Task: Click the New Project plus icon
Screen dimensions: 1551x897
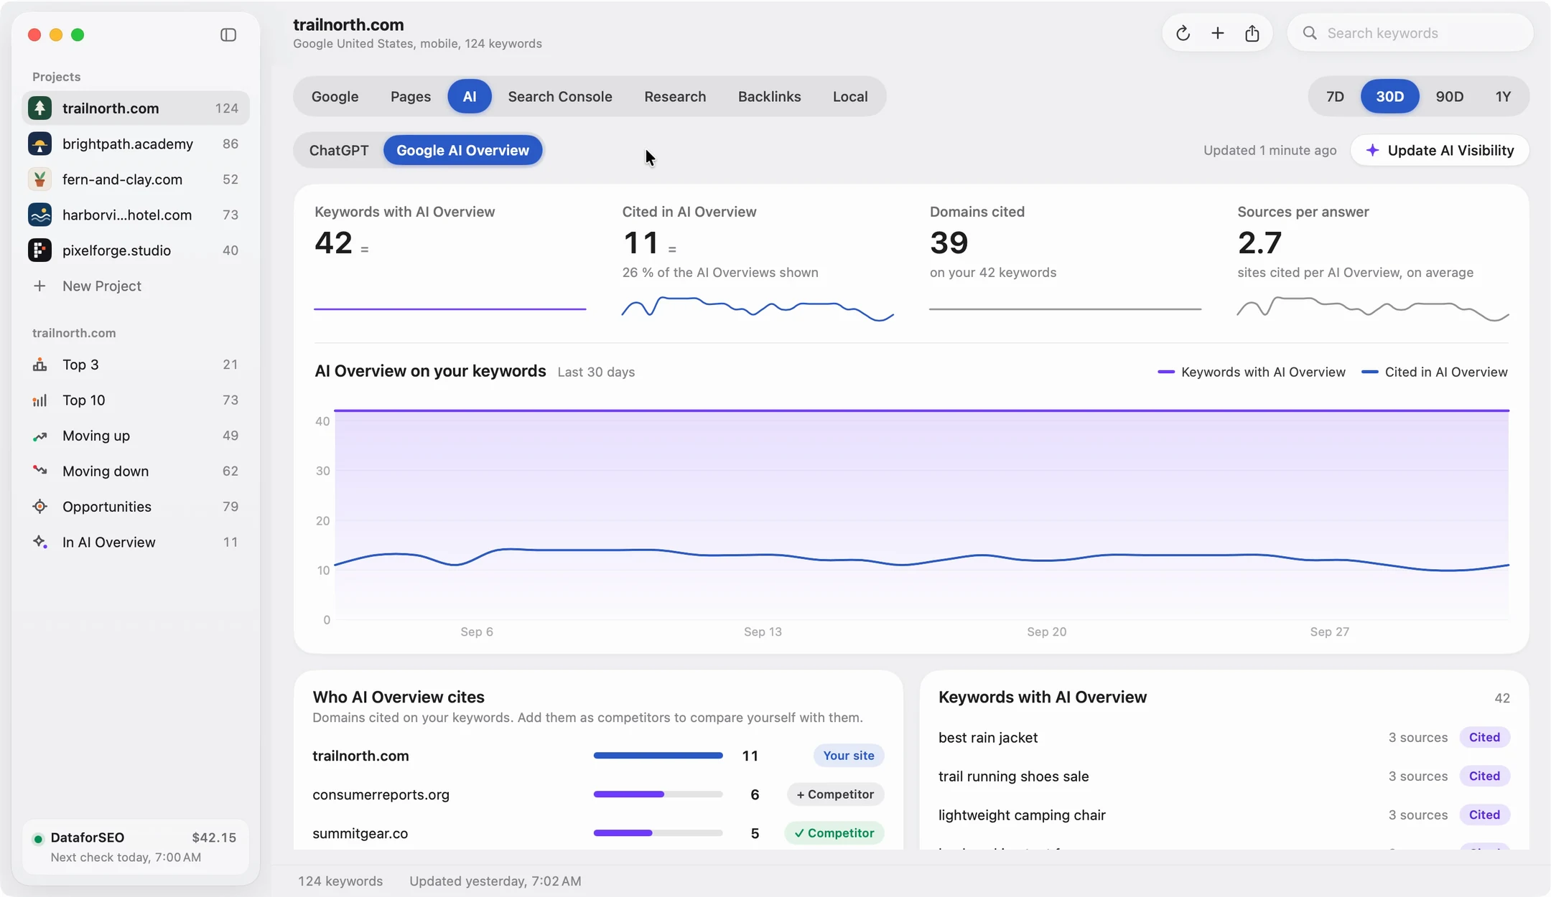Action: [x=39, y=286]
